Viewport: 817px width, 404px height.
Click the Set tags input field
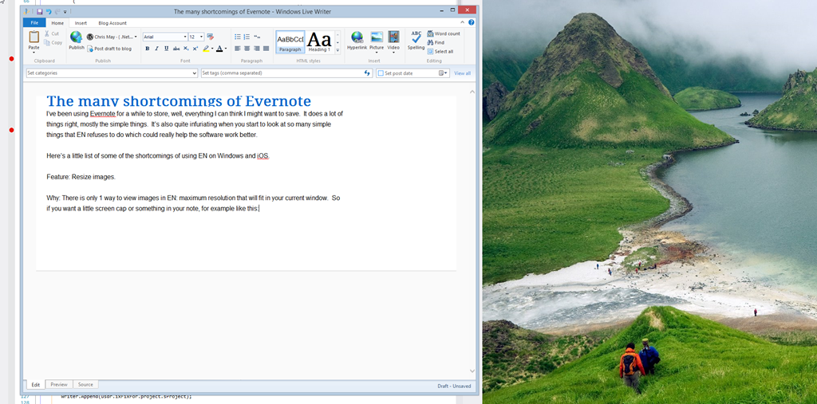click(x=282, y=73)
